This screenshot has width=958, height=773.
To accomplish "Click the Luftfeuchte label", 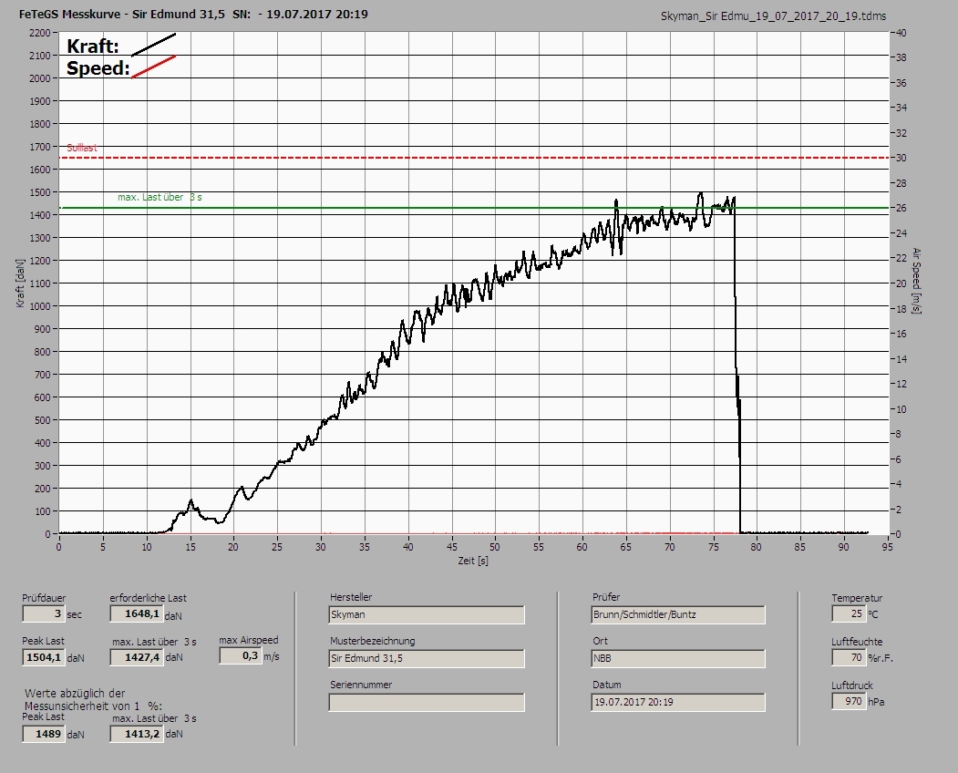I will coord(857,642).
